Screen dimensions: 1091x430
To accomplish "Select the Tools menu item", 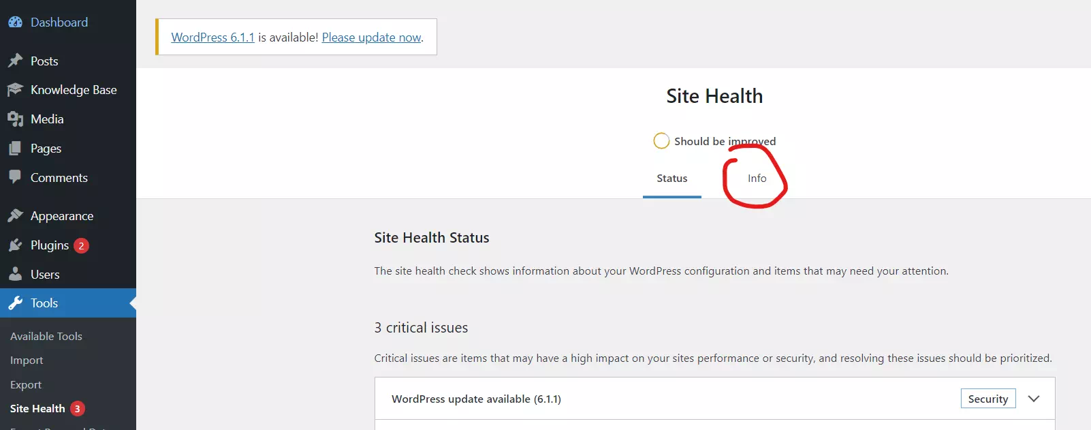I will coord(68,303).
